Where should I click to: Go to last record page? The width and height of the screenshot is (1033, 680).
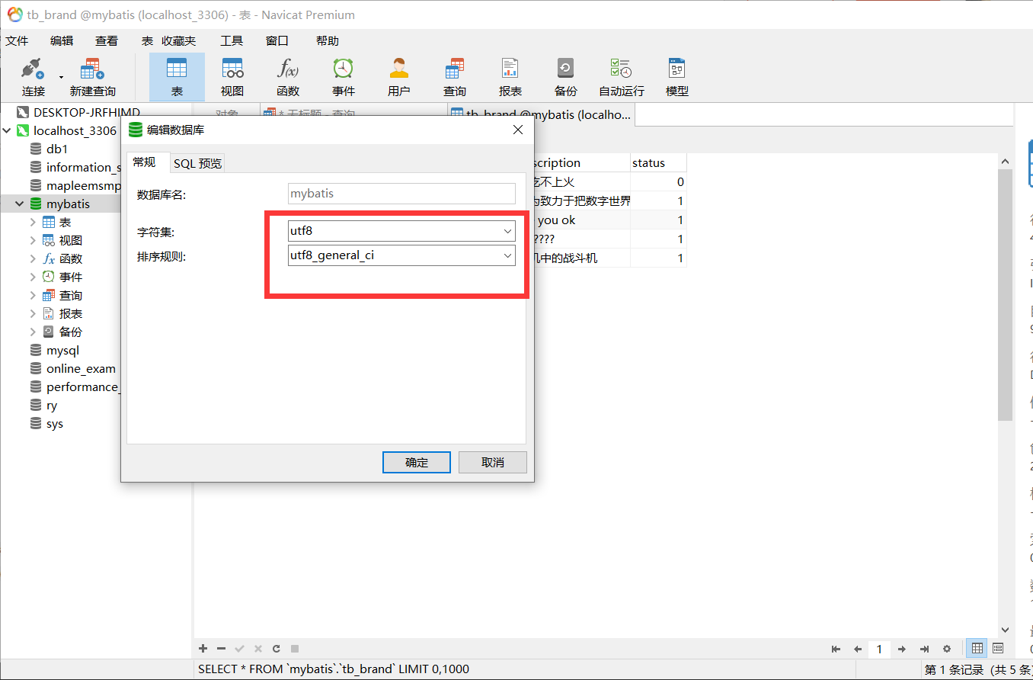[924, 650]
